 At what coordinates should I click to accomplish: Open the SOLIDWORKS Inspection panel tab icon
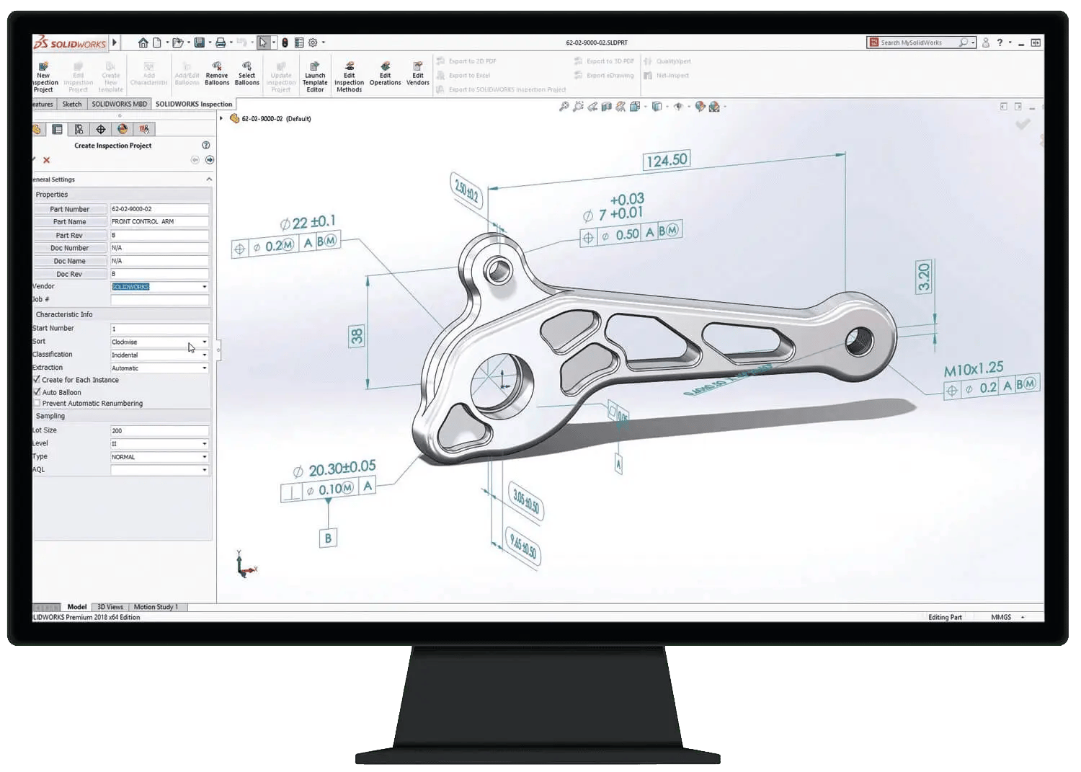(144, 129)
